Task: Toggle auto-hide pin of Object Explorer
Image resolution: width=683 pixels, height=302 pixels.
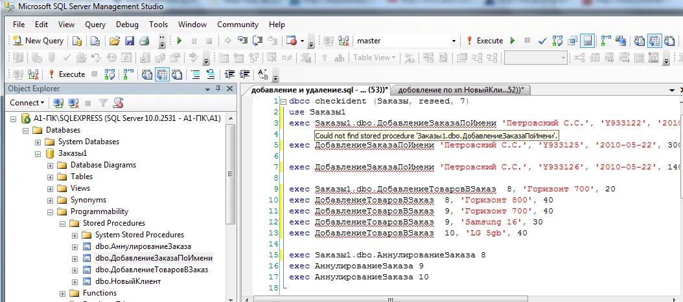Action: point(218,89)
